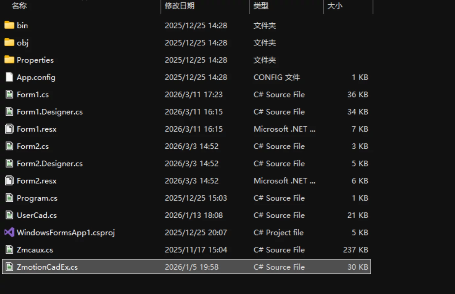Select the Form2.resx file name

tap(36, 181)
